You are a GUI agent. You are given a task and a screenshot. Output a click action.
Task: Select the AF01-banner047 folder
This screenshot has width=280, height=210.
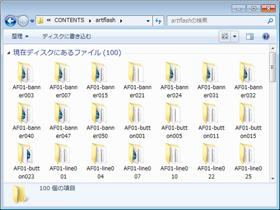tap(63, 120)
